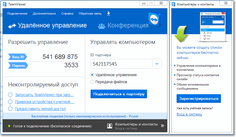236x137 pixels.
Task: Open the Вход в систему link in contacts window
Action: (189, 114)
